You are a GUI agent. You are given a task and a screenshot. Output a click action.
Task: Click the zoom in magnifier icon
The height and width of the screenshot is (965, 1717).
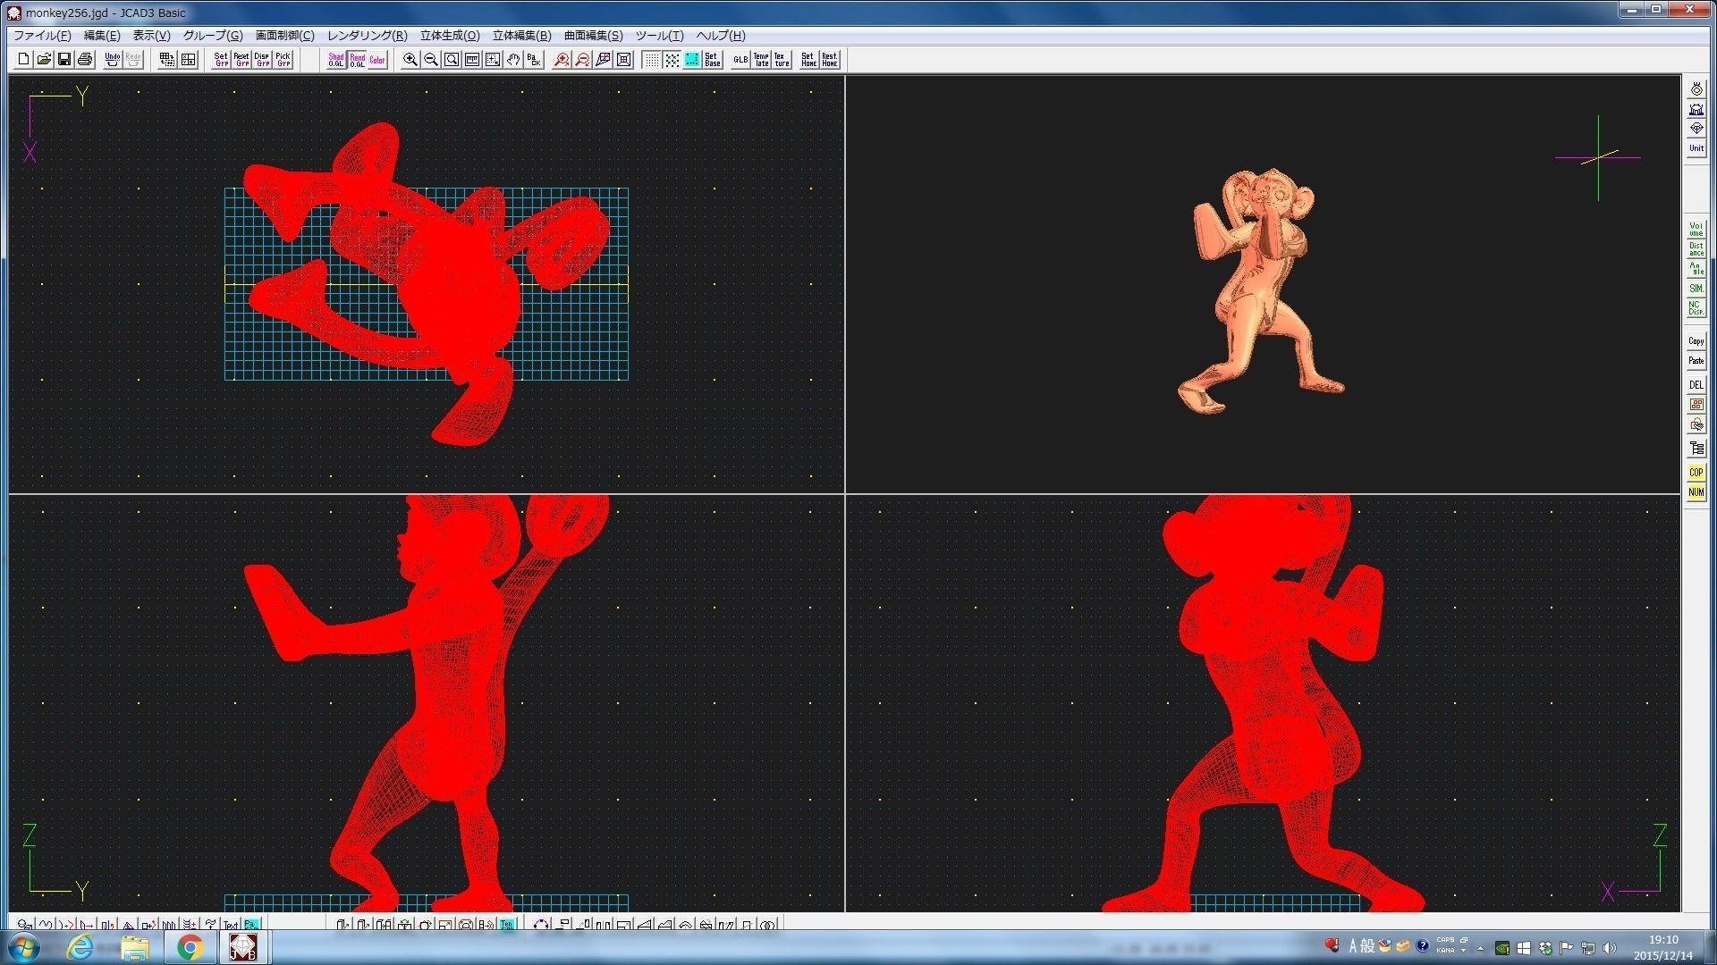pyautogui.click(x=410, y=60)
